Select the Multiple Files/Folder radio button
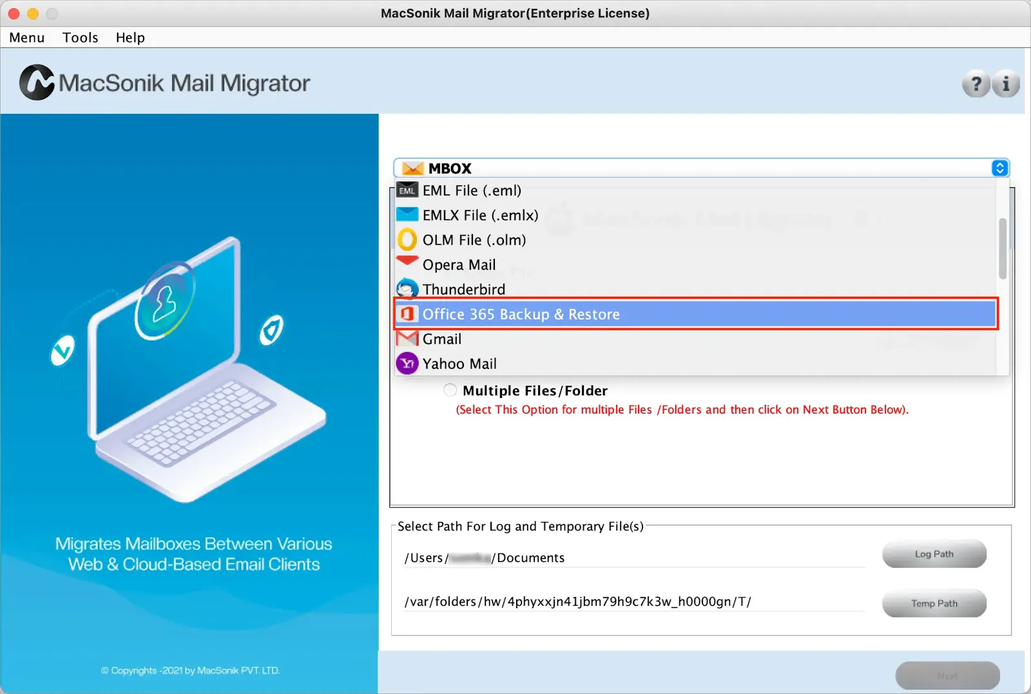This screenshot has height=694, width=1031. coord(450,390)
